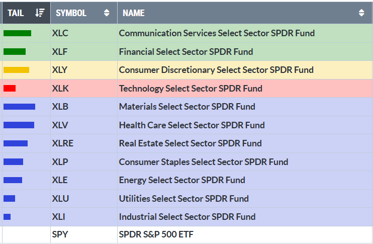Image resolution: width=373 pixels, height=244 pixels.
Task: Select Energy Select Sector SPDR Fund name
Action: pos(182,180)
